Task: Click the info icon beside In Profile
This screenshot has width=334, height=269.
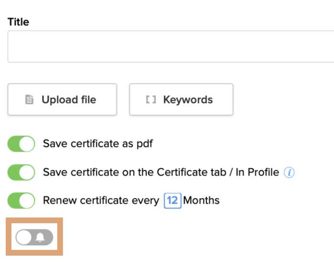Action: pos(289,173)
